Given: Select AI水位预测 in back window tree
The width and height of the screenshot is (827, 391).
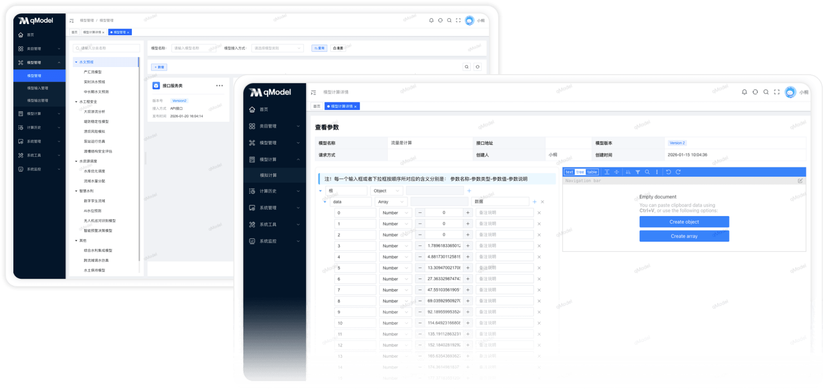Looking at the screenshot, I should point(92,211).
